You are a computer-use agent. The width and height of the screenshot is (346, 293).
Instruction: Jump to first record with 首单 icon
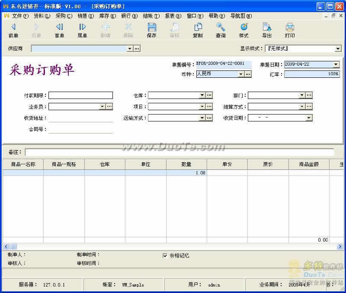(x=59, y=30)
